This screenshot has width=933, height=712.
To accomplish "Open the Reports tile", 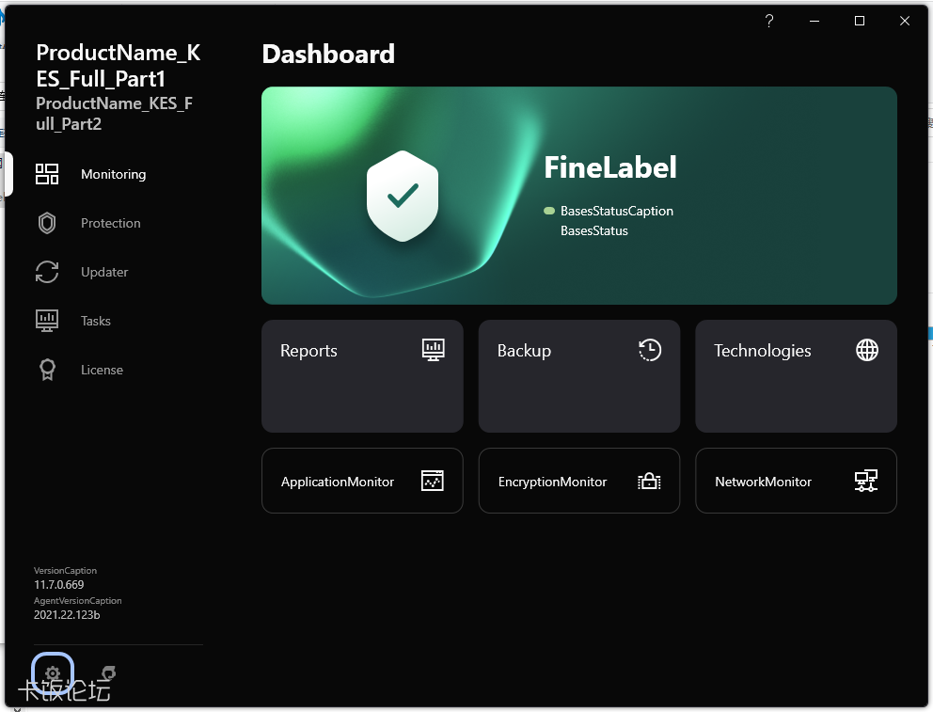I will (362, 376).
